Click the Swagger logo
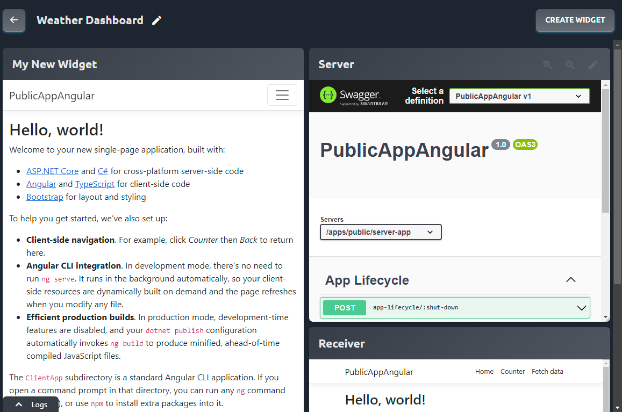The width and height of the screenshot is (622, 412). pos(351,96)
